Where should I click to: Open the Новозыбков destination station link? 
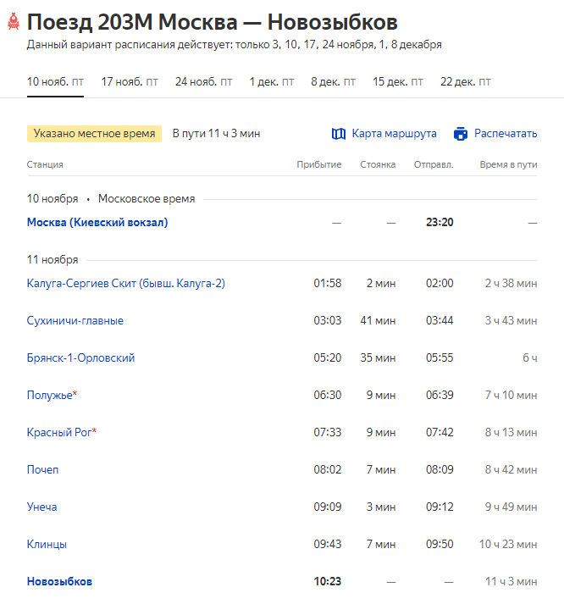pyautogui.click(x=59, y=581)
